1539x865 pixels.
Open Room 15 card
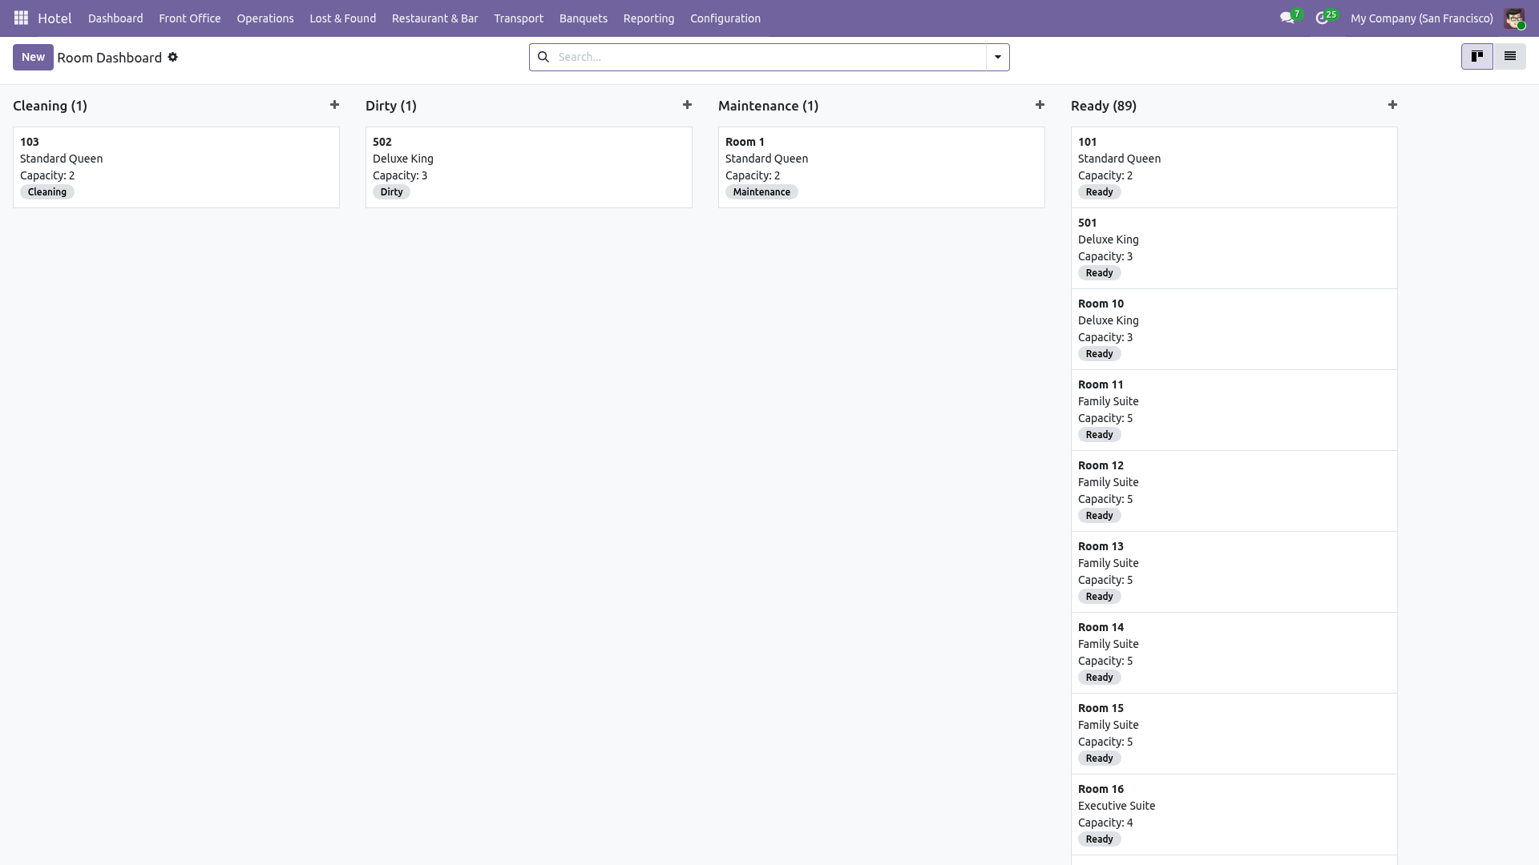[x=1234, y=734]
